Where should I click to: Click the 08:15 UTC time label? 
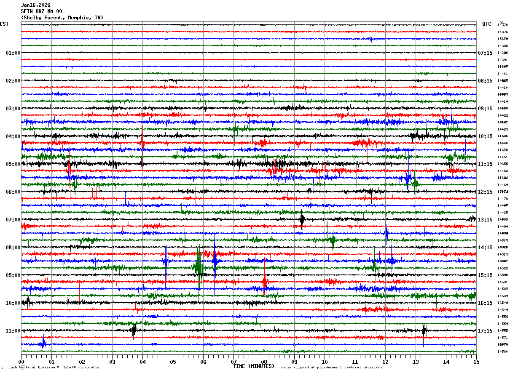(x=485, y=81)
